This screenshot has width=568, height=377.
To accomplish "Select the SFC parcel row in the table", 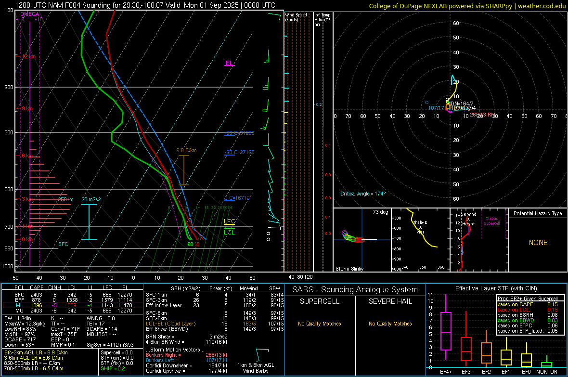I will pyautogui.click(x=73, y=295).
